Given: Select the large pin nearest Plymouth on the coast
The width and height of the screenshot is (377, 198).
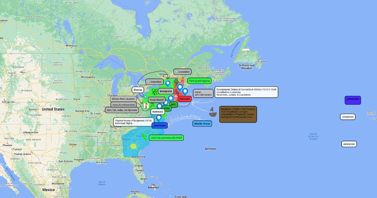Looking at the screenshot, I should (x=185, y=92).
